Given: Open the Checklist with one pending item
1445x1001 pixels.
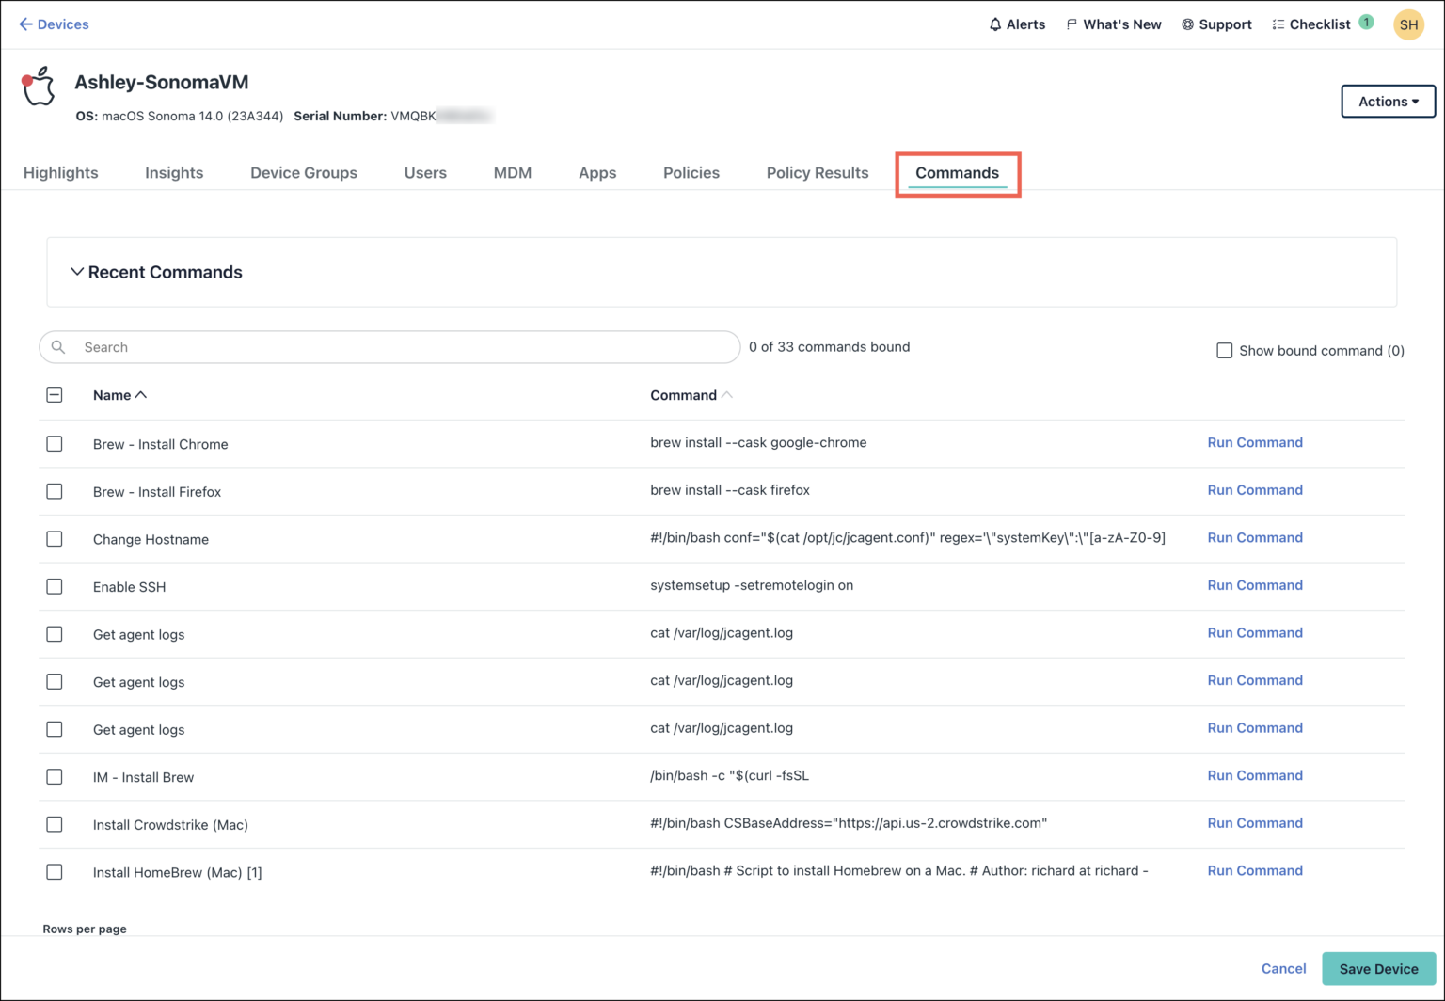Looking at the screenshot, I should coord(1313,24).
